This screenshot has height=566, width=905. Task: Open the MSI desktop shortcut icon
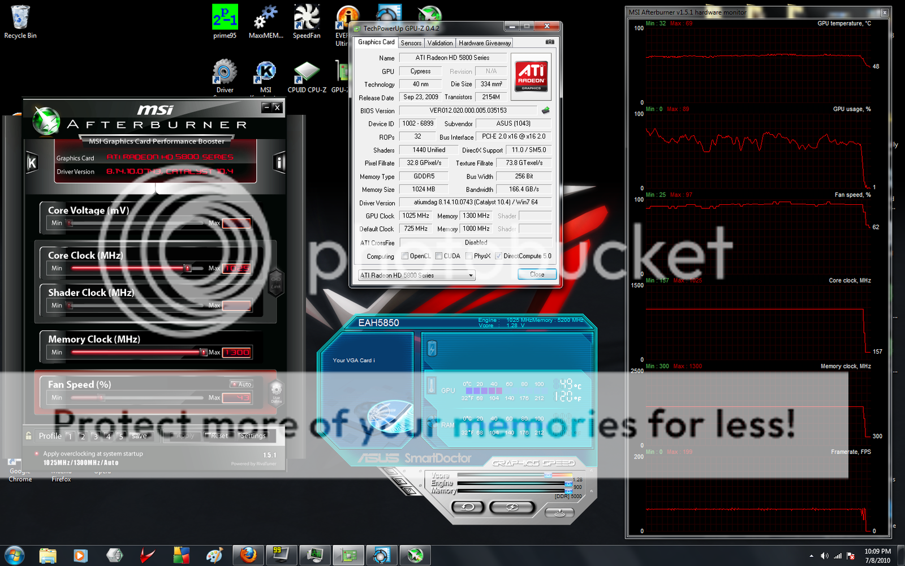[265, 76]
